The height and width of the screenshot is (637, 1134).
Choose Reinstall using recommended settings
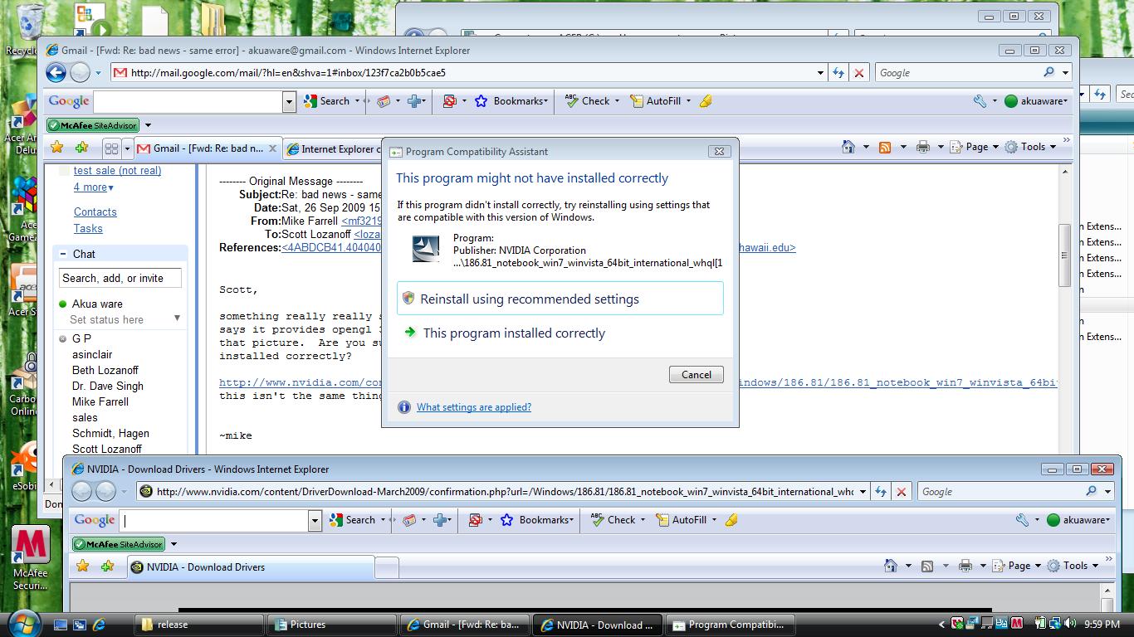[560, 299]
